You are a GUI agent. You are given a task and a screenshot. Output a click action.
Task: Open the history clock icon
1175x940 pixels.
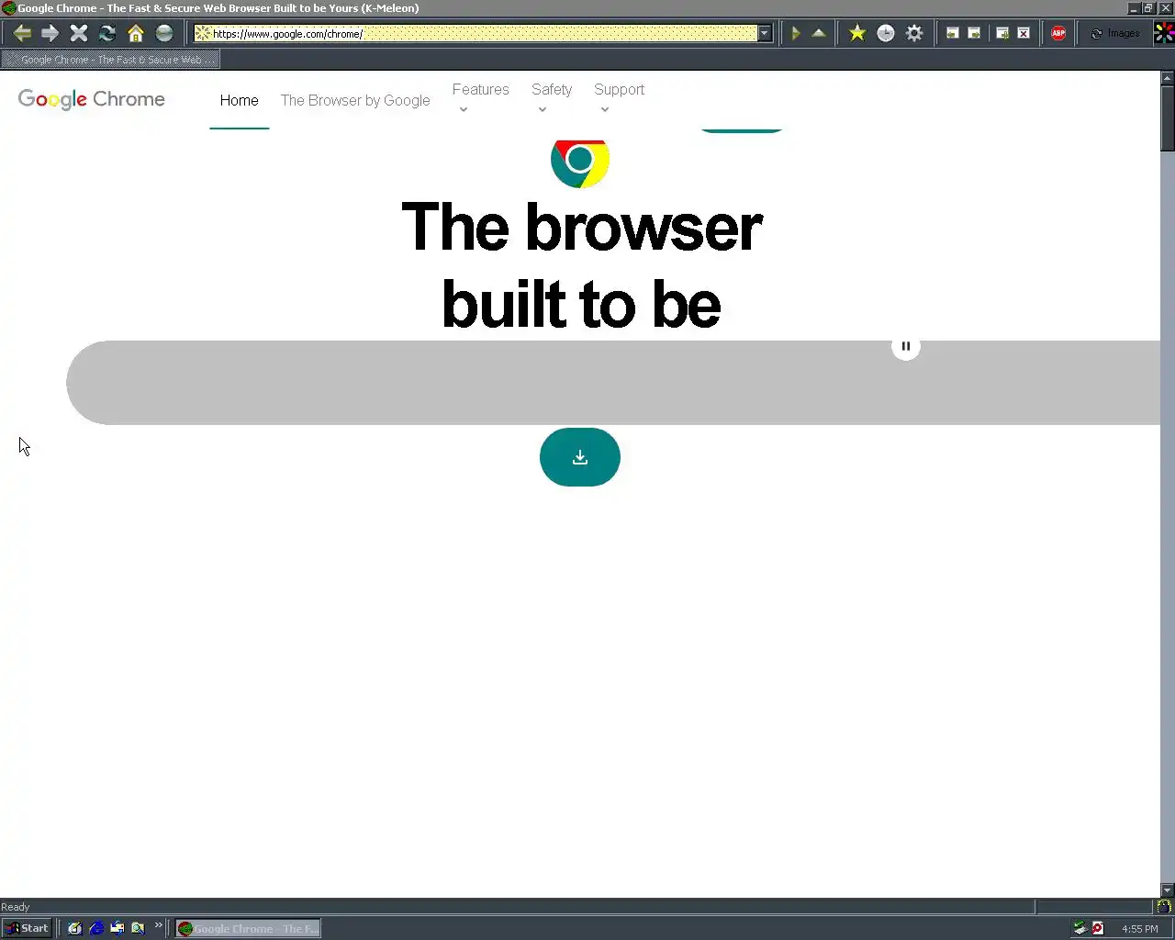(886, 33)
